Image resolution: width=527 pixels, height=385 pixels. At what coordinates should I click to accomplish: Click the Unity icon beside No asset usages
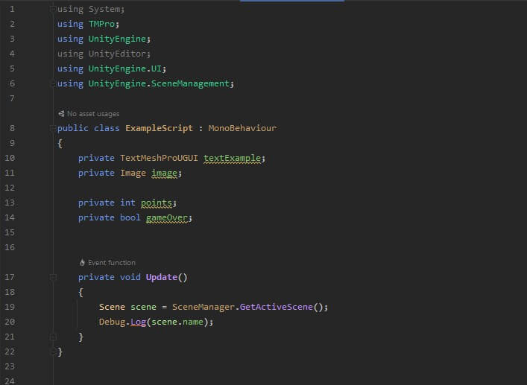click(x=61, y=114)
